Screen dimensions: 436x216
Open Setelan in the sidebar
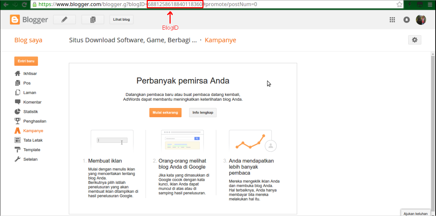pos(30,159)
